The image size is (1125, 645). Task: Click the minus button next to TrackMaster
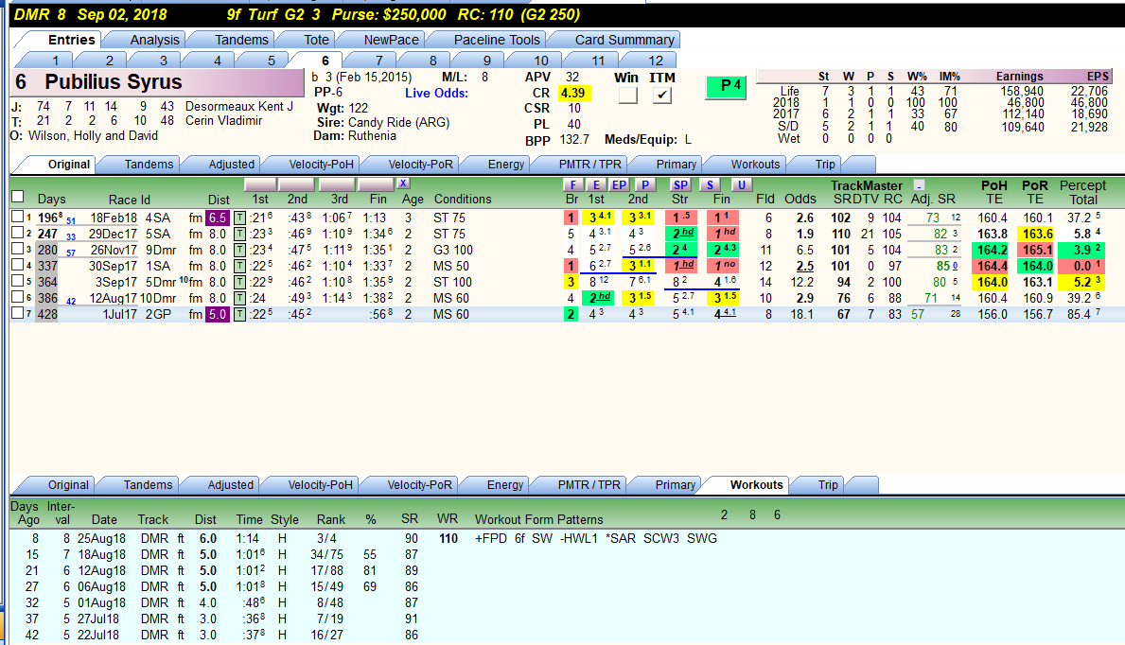pos(919,185)
